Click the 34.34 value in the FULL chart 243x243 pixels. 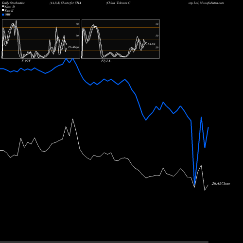pyautogui.click(x=151, y=44)
